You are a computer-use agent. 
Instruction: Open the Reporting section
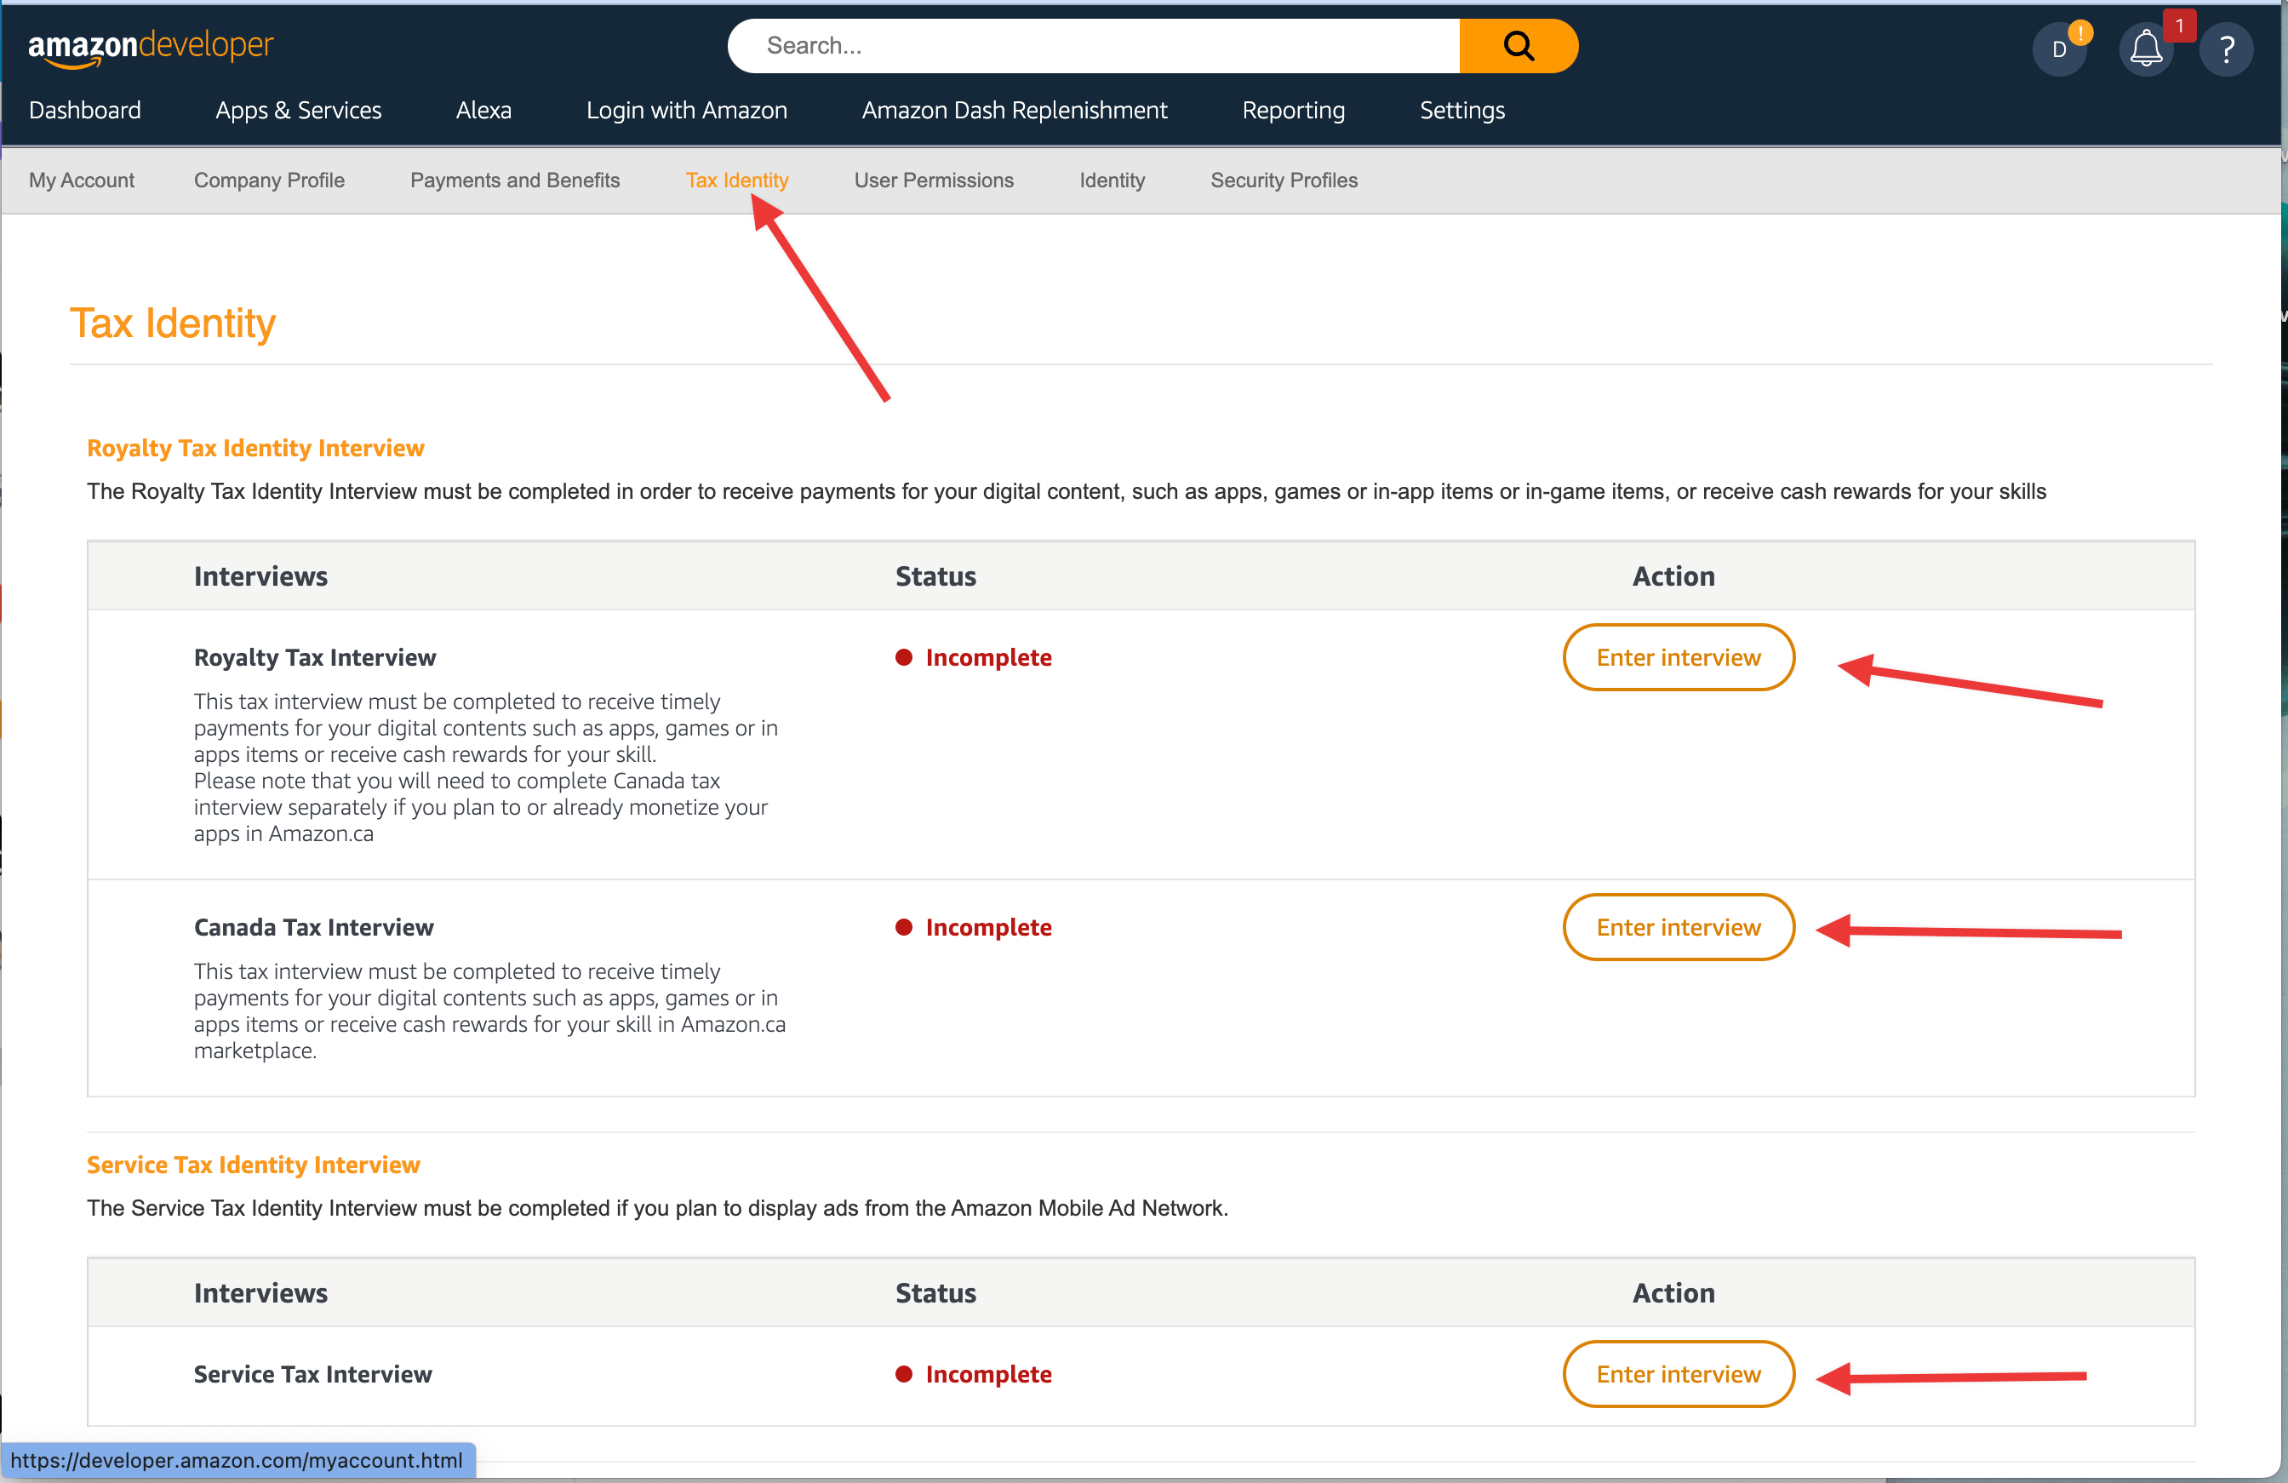coord(1293,110)
